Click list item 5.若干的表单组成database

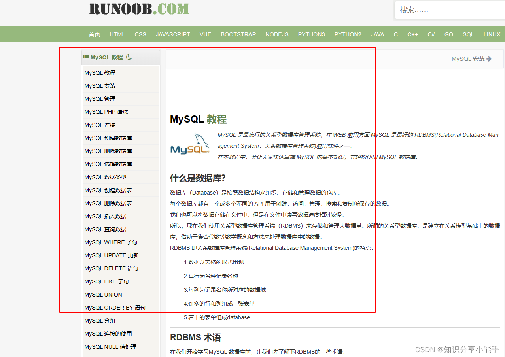(217, 317)
